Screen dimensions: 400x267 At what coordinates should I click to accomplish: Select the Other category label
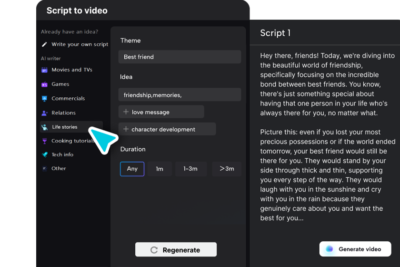[59, 169]
